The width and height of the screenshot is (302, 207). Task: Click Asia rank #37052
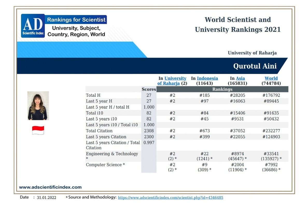point(237,131)
